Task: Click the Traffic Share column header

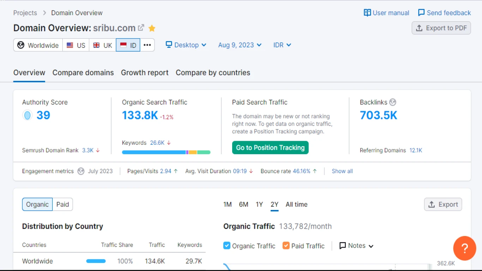Action: point(117,245)
